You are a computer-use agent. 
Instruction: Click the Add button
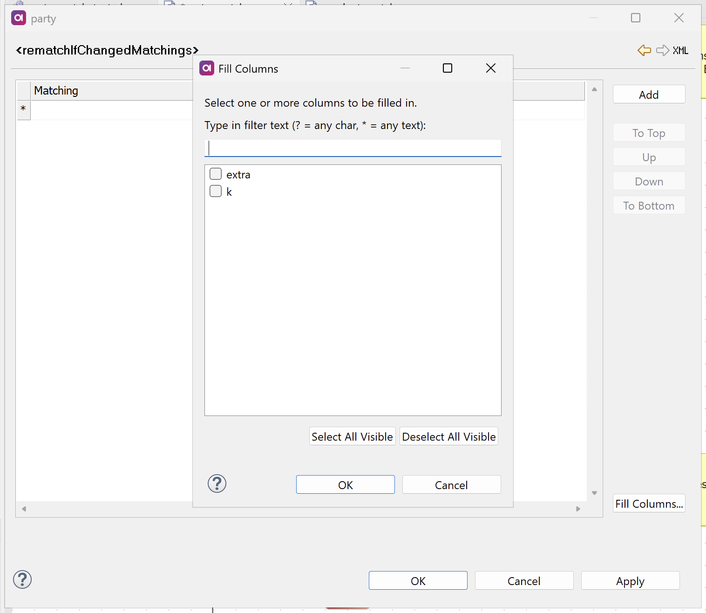point(649,95)
